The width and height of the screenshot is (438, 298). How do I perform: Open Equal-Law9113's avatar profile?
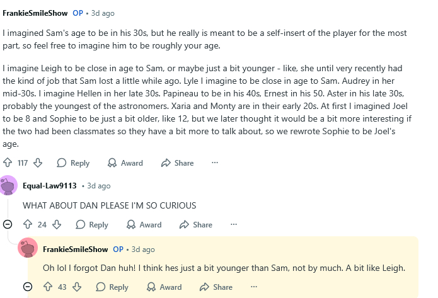coord(9,186)
